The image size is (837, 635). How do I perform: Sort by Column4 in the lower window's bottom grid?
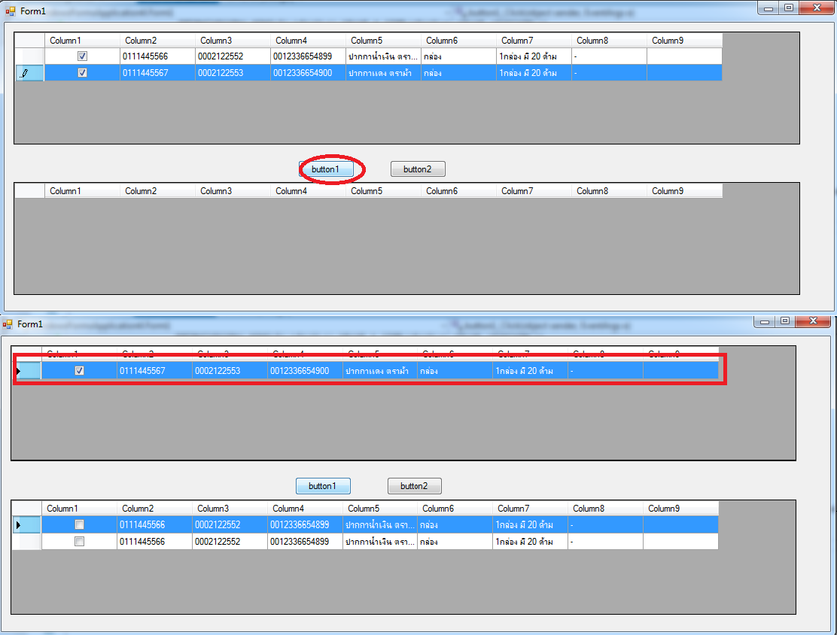tap(305, 509)
